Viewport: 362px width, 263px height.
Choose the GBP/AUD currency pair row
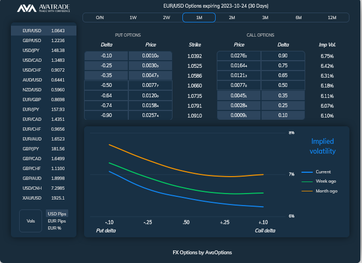click(44, 178)
